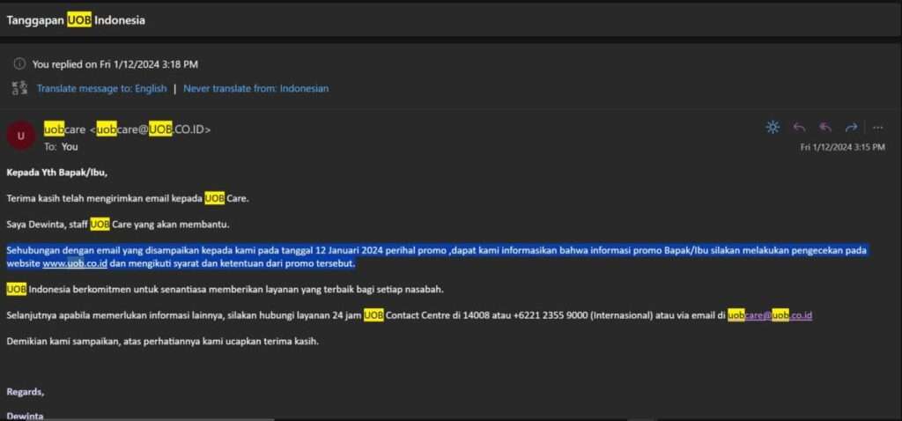Viewport: 902px width, 421px height.
Task: Click the info icon beside 'You replied on'
Action: point(19,64)
